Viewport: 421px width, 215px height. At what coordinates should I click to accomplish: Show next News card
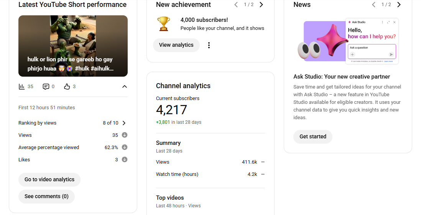(x=399, y=5)
